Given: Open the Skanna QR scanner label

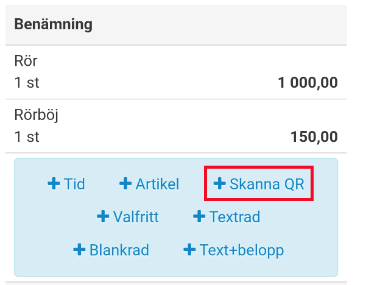Looking at the screenshot, I should click(x=266, y=184).
